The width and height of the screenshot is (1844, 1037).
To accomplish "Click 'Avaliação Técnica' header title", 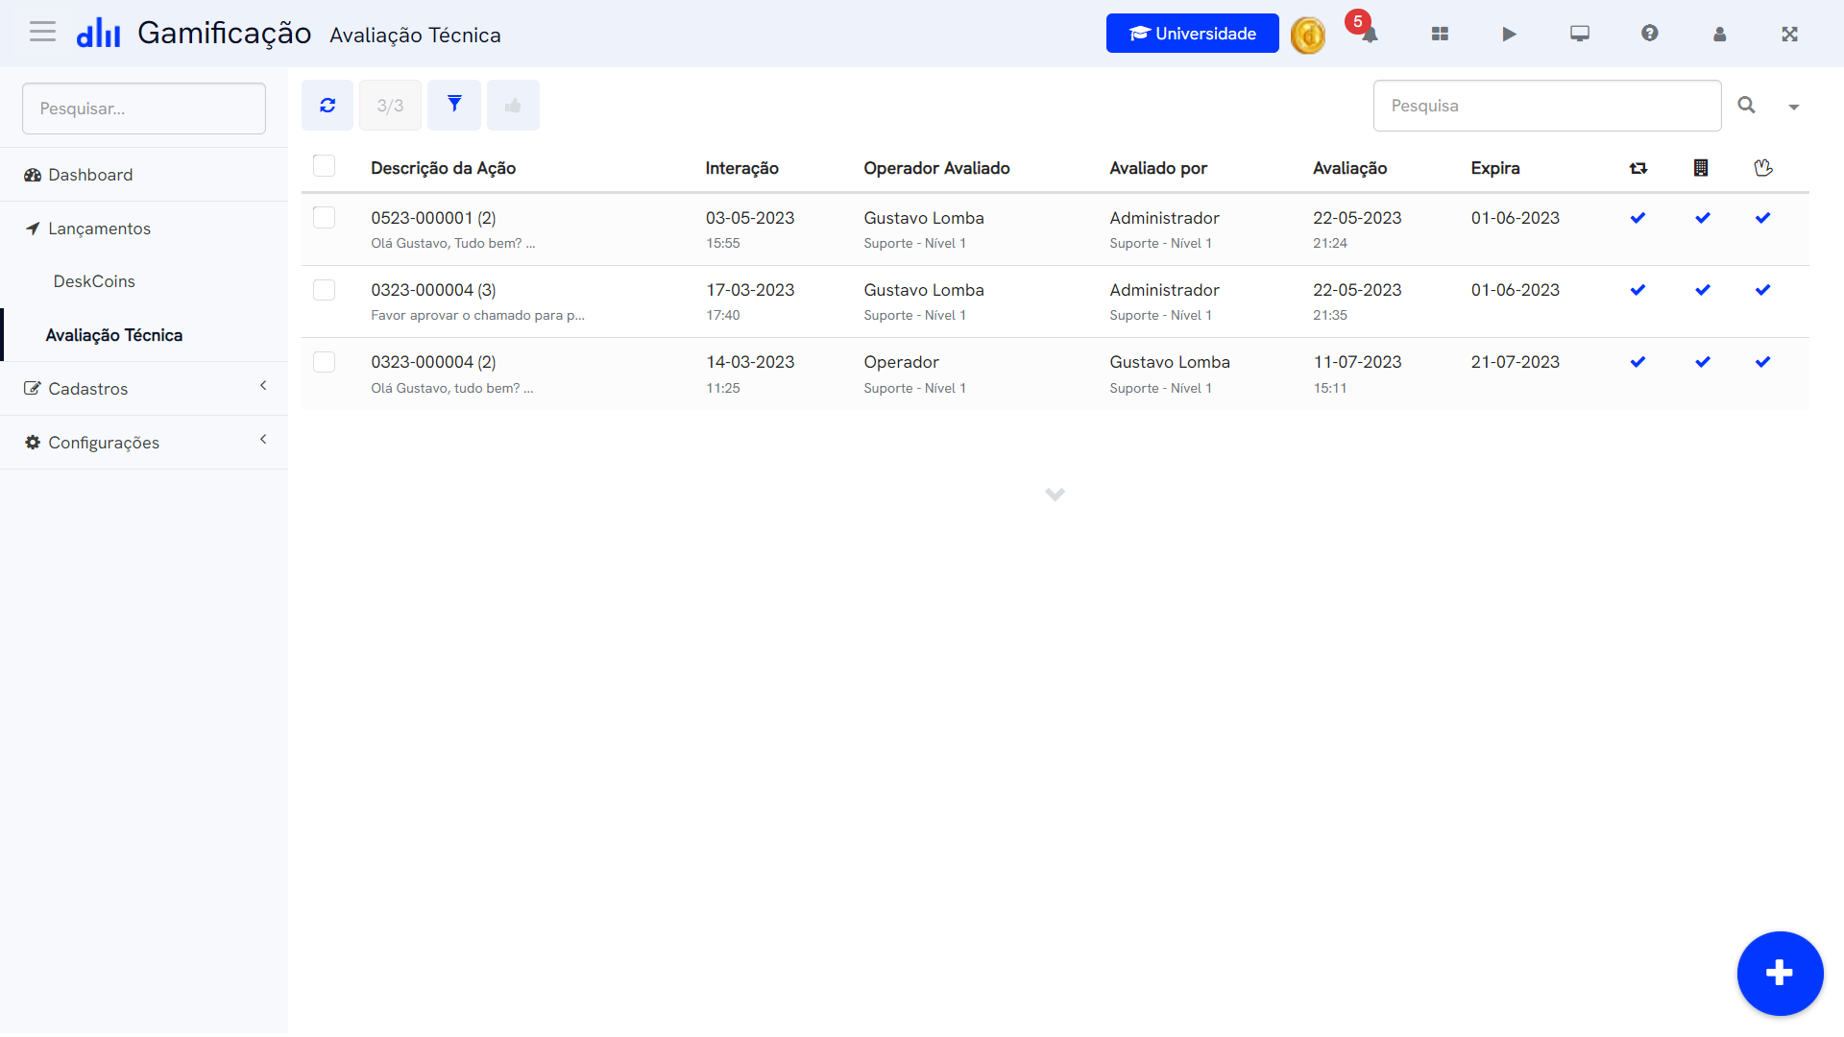I will tap(415, 36).
